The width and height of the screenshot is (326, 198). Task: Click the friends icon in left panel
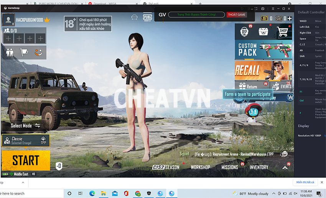coord(10,53)
